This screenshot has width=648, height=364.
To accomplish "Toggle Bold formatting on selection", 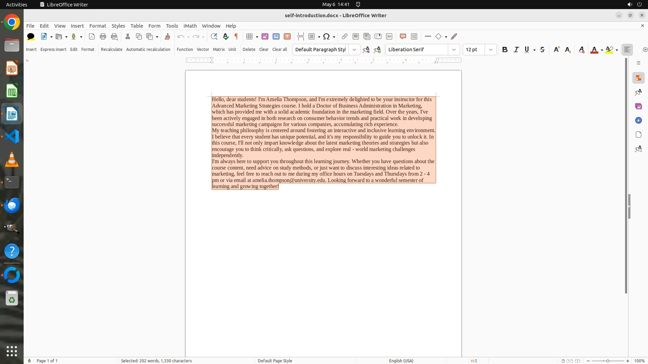I will click(505, 50).
